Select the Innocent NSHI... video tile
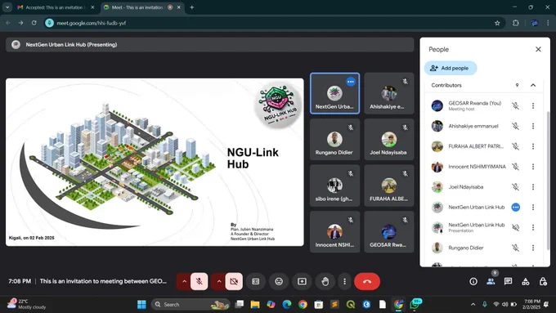Image resolution: width=556 pixels, height=313 pixels. click(334, 232)
